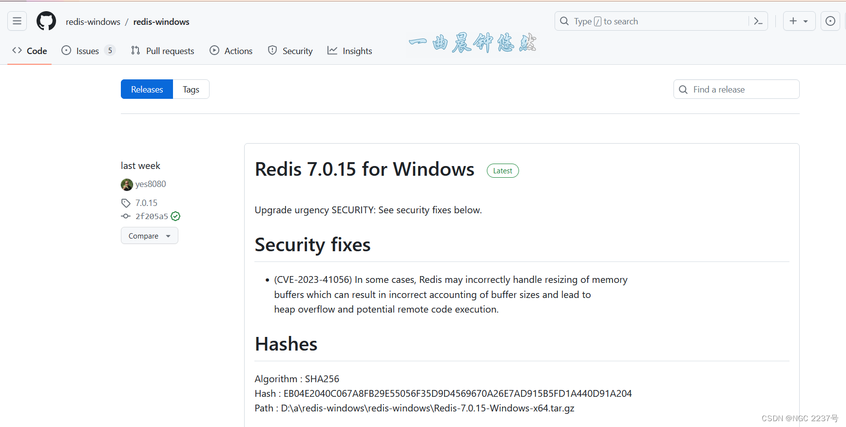This screenshot has height=427, width=846.
Task: Click the 'last week' date text
Action: click(140, 166)
